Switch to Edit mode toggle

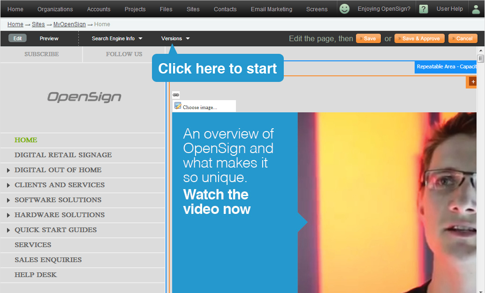17,38
